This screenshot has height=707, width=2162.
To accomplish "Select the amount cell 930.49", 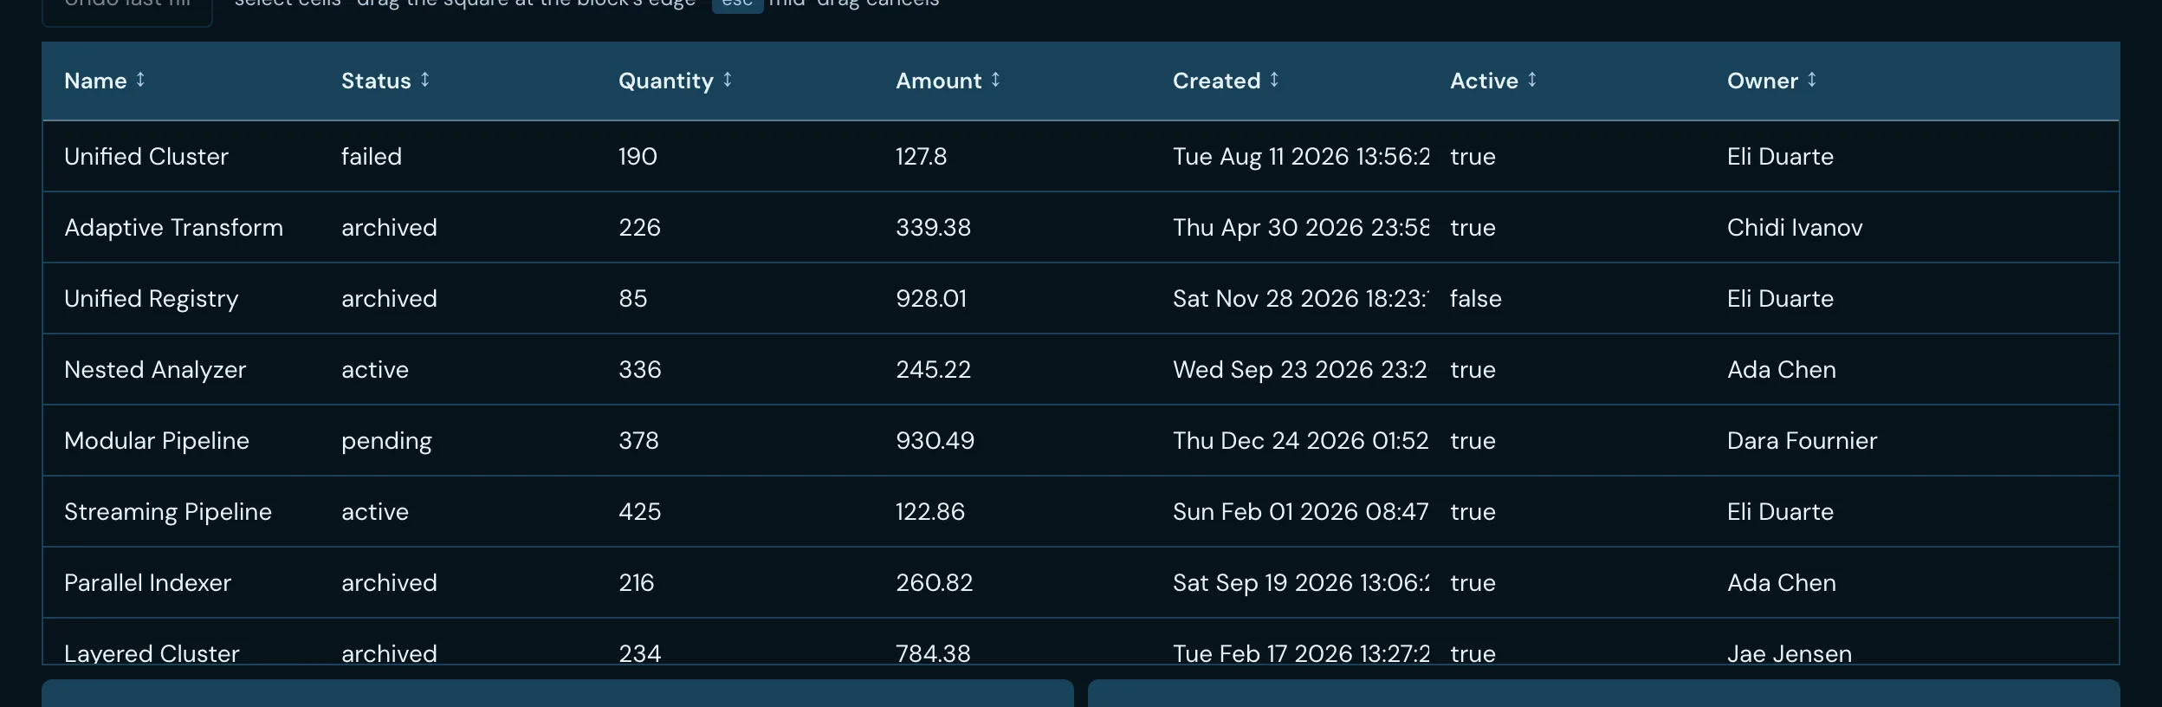I will (1013, 440).
